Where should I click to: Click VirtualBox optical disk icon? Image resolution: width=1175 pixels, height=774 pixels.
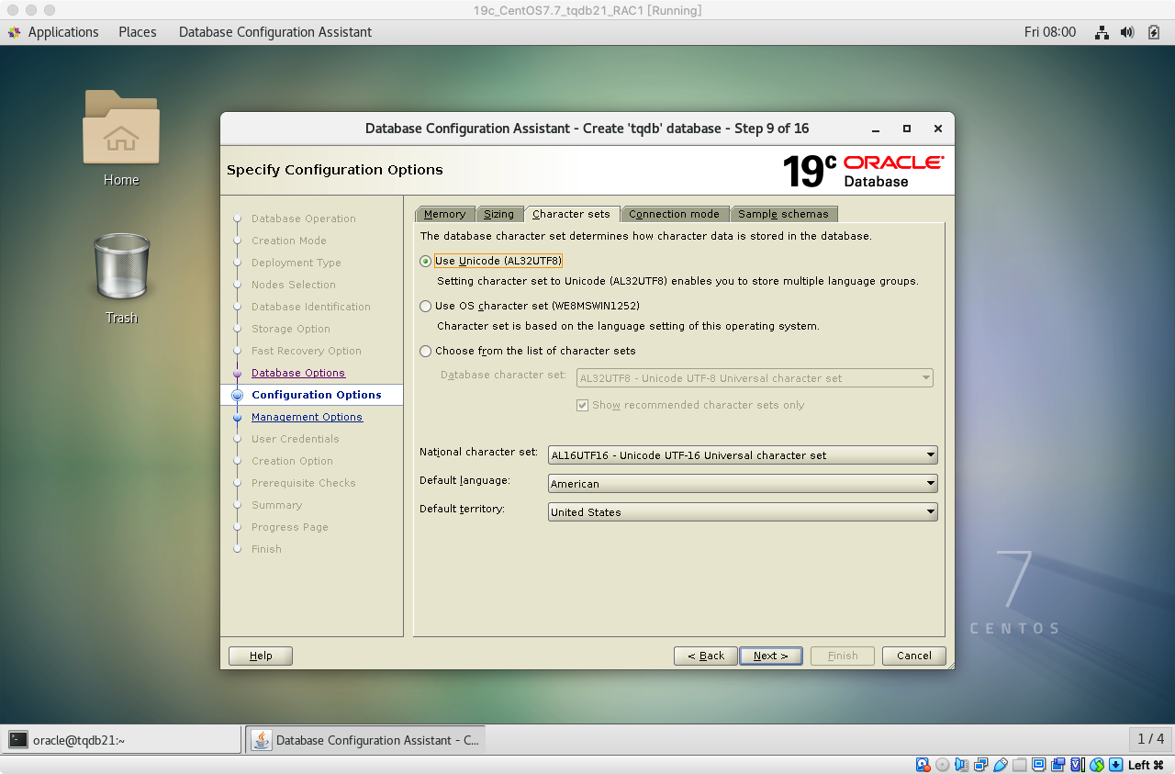[942, 765]
